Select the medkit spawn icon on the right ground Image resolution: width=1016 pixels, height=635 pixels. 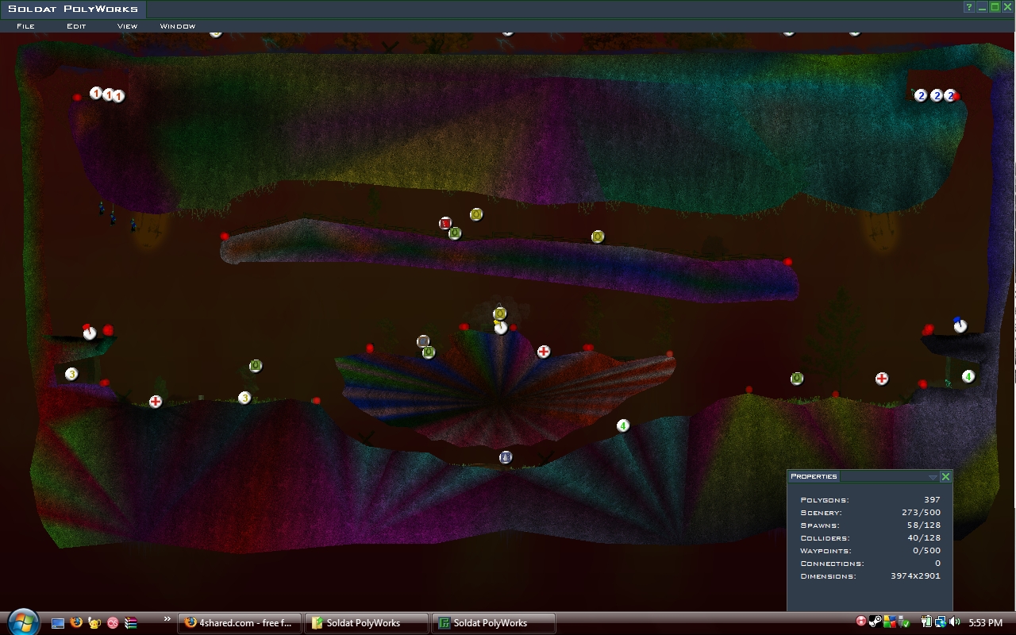[881, 379]
